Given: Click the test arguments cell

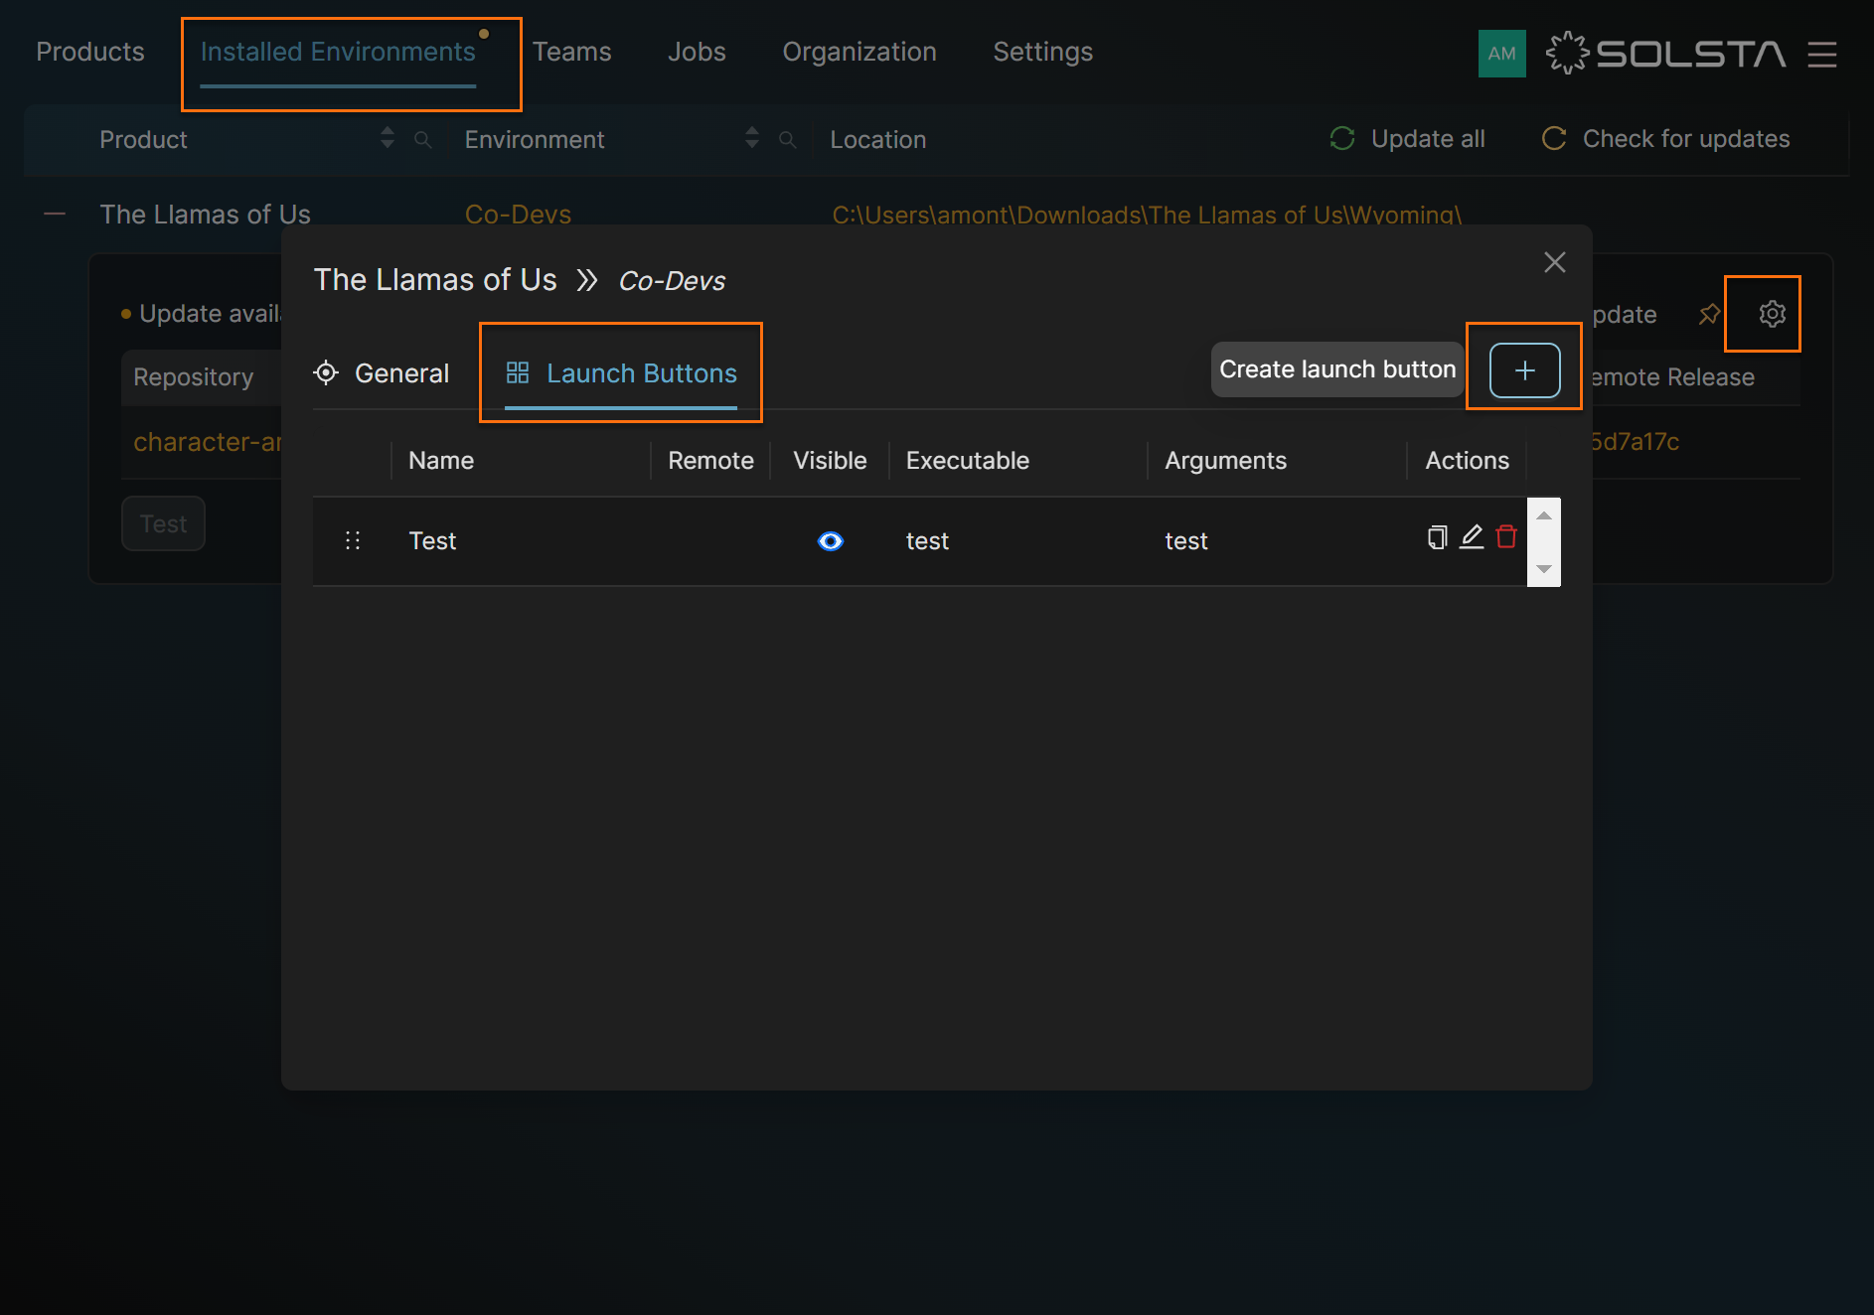Looking at the screenshot, I should point(1186,541).
